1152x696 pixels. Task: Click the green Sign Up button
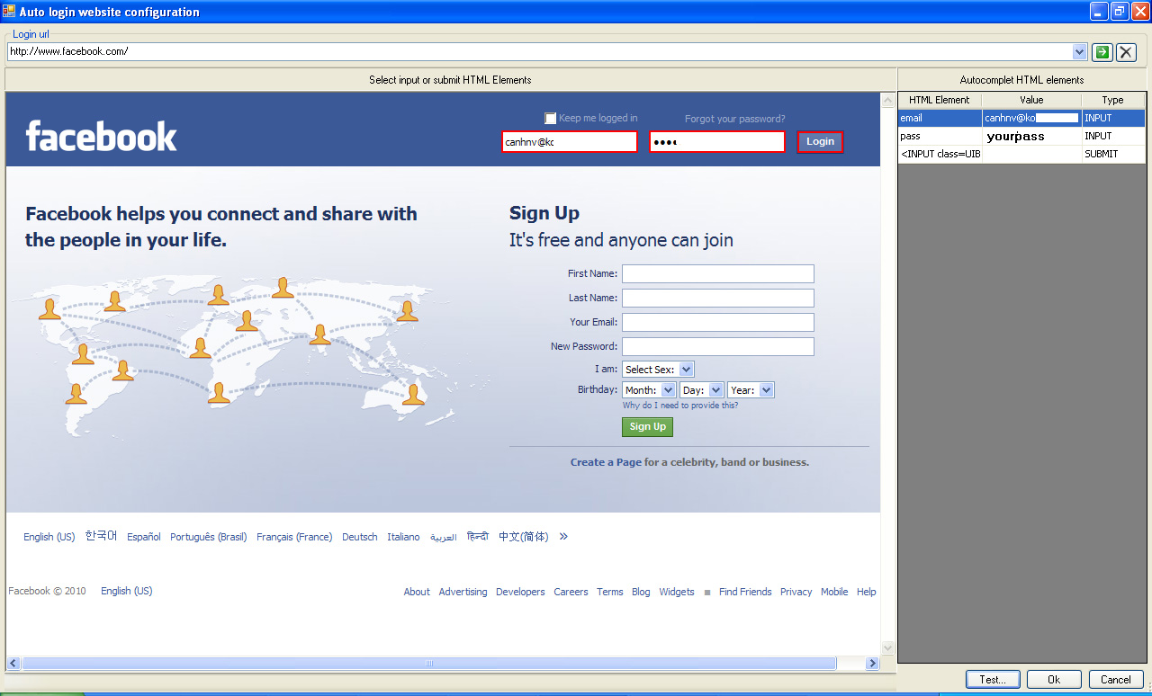tap(647, 427)
